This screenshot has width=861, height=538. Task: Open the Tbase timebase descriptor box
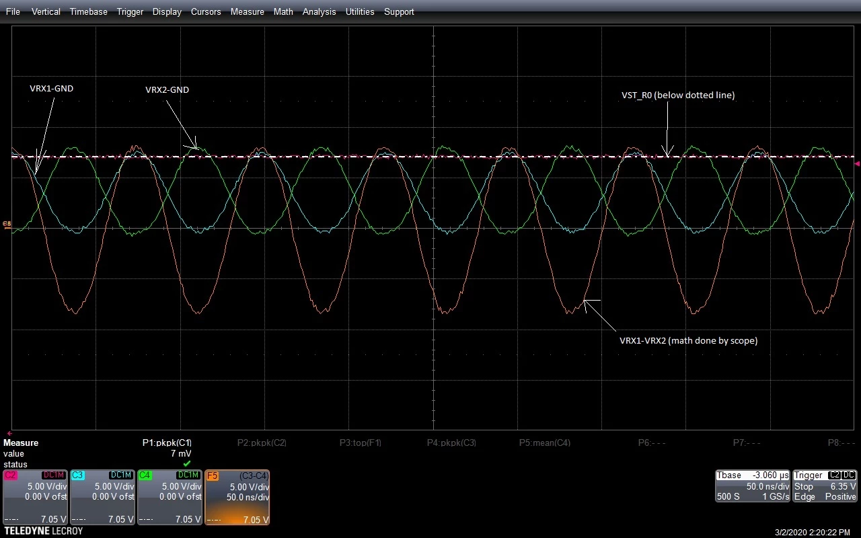pos(753,486)
